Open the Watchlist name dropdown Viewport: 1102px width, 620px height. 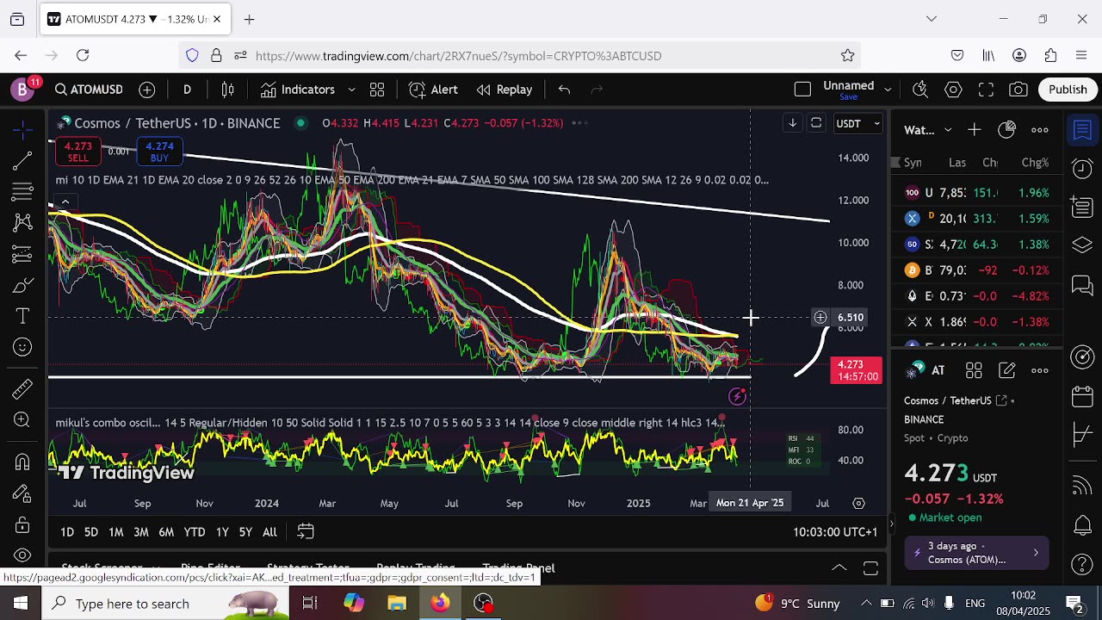[927, 130]
